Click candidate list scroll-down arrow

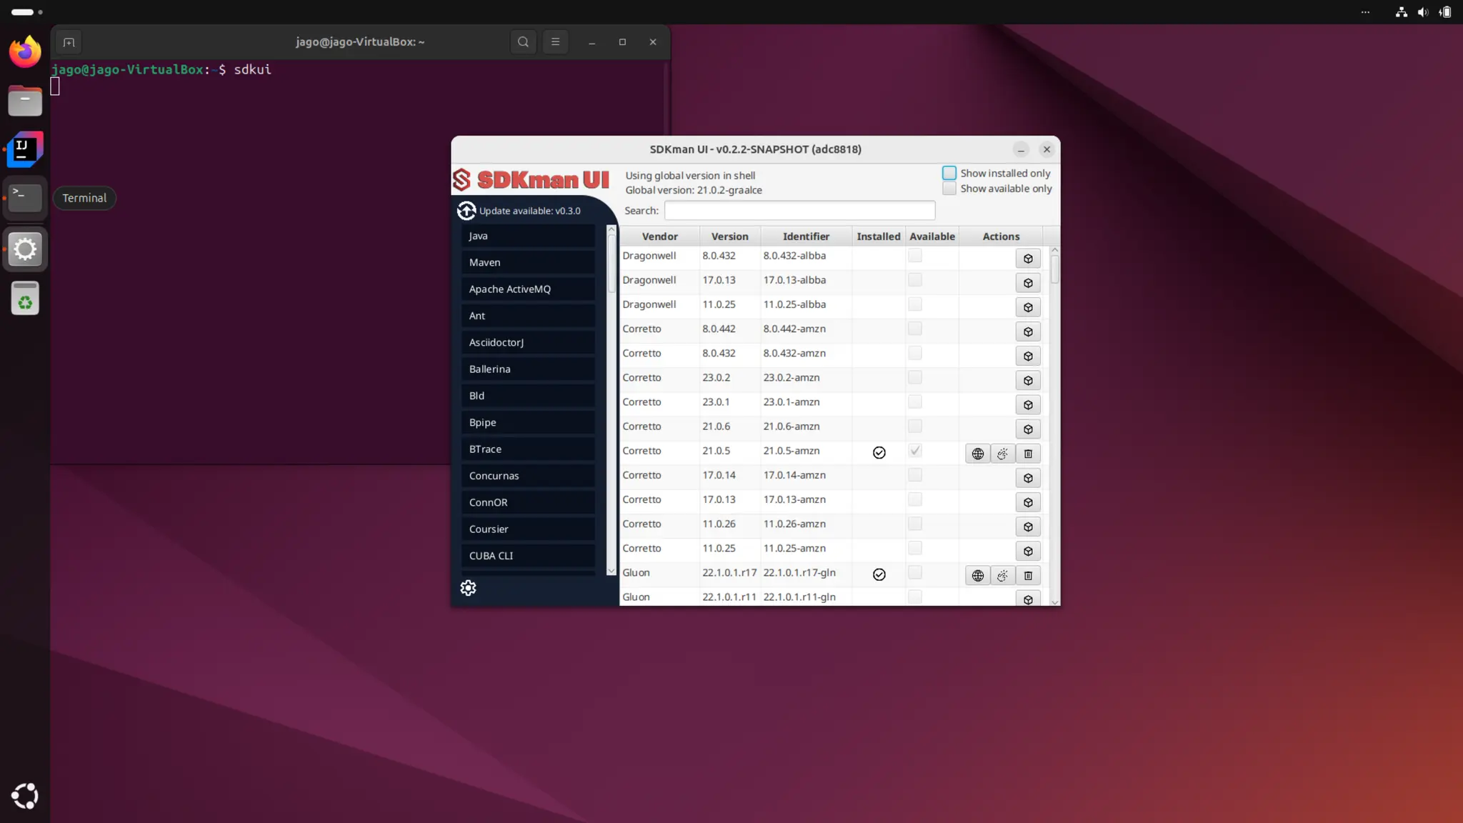[x=611, y=571]
